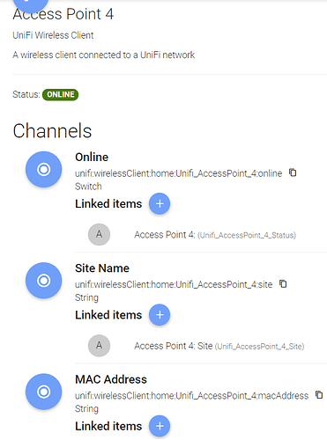This screenshot has height=440, width=327.
Task: Copy the Unifi_AccessPoint_4:macAddress channel UID
Action: [319, 395]
